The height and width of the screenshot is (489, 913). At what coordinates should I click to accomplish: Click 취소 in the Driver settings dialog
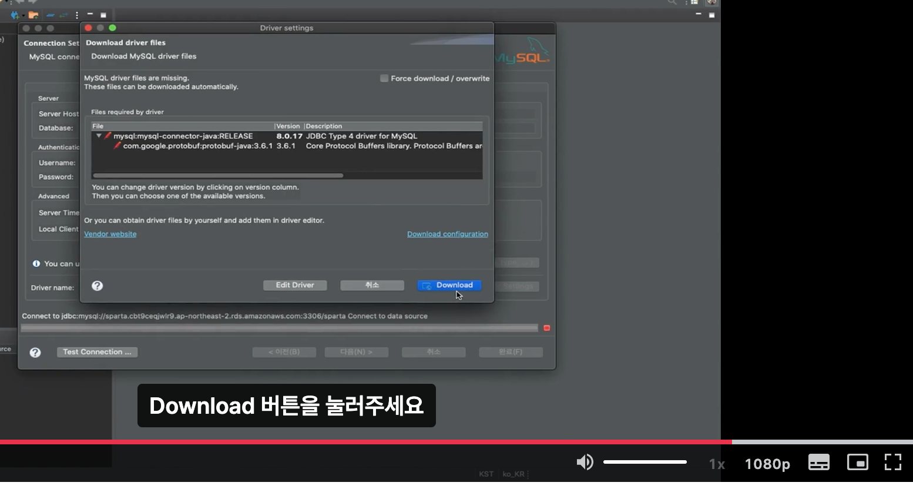[372, 285]
